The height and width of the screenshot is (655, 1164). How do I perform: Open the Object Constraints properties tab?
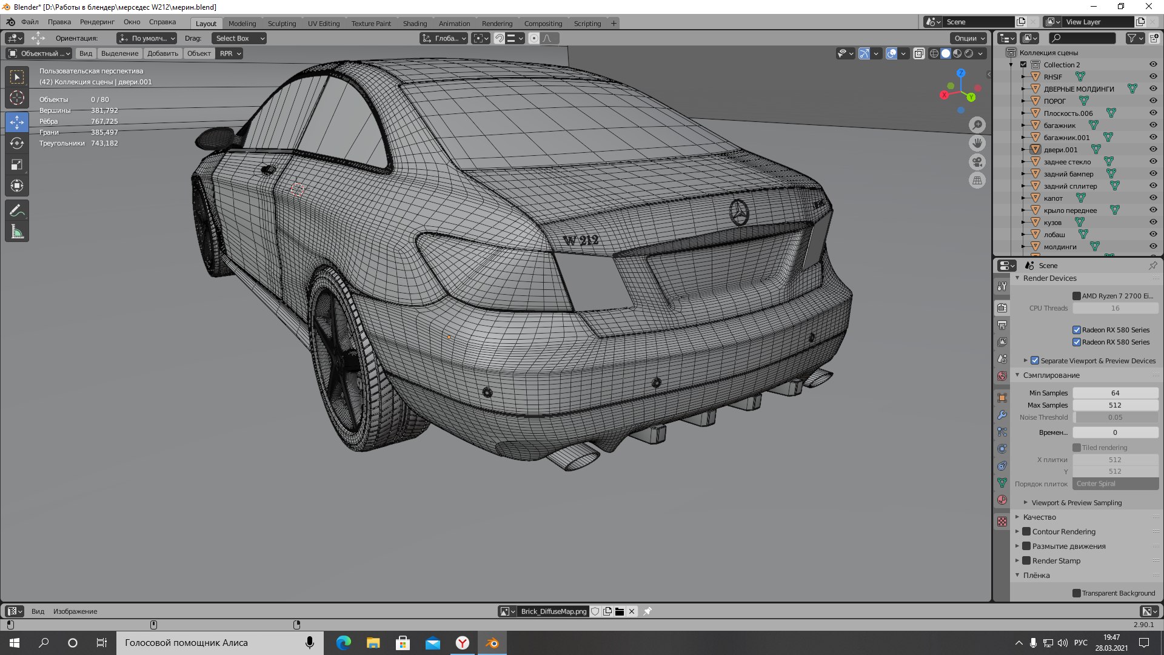1002,466
